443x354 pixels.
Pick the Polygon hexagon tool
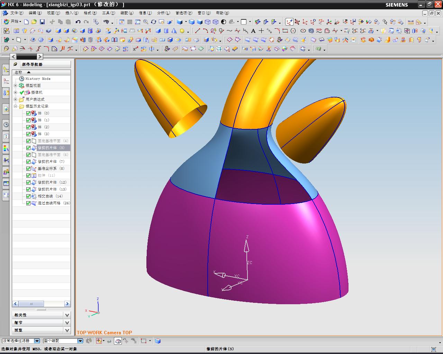point(293,31)
